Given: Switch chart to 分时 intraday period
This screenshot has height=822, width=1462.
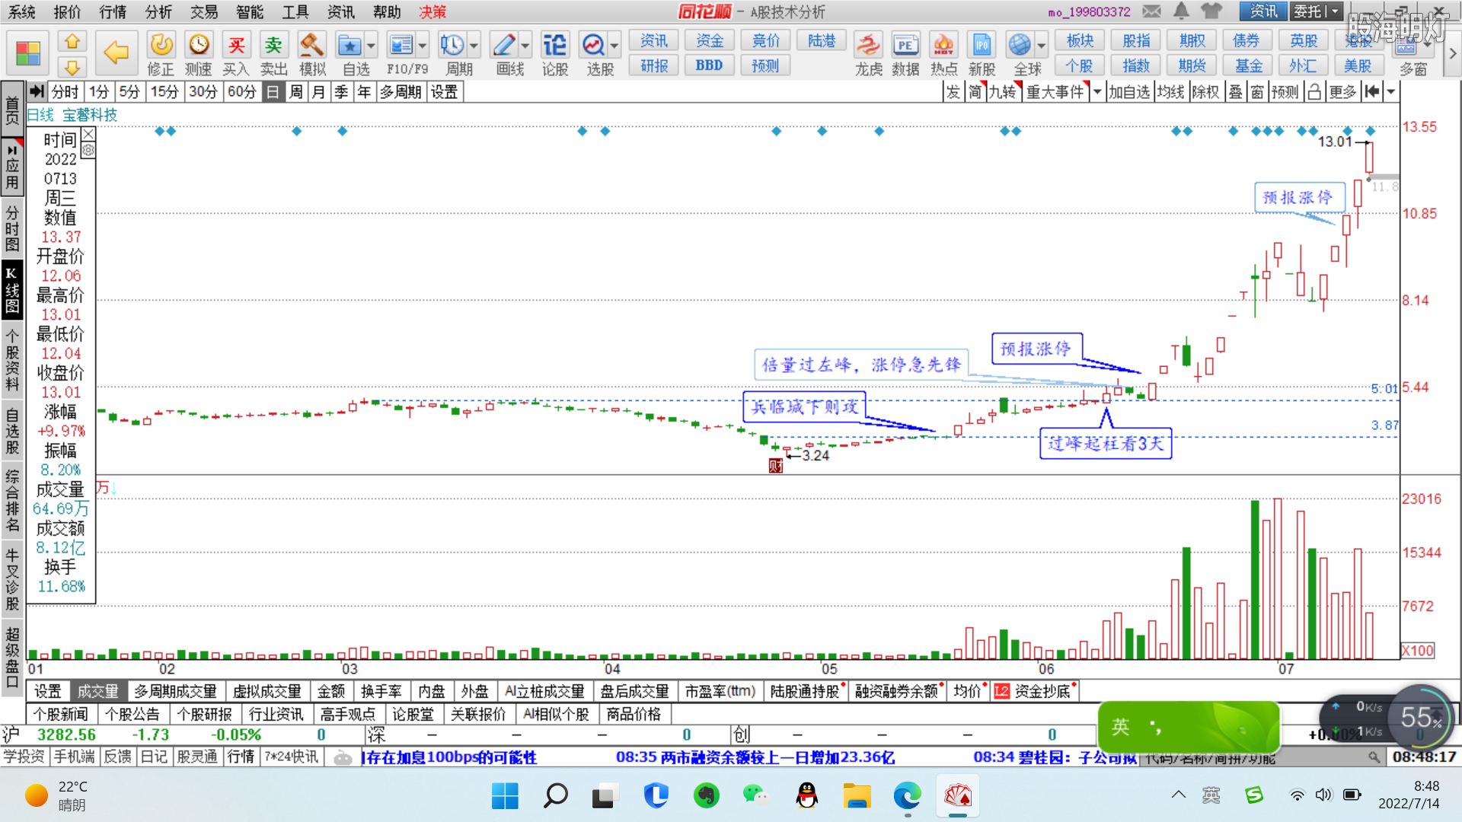Looking at the screenshot, I should pyautogui.click(x=65, y=92).
